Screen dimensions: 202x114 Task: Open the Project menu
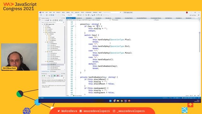[x=58, y=13]
